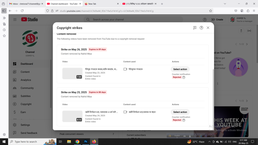Click help icon beside second Rejected label
Viewport: 258px width, 145px height.
tap(184, 120)
